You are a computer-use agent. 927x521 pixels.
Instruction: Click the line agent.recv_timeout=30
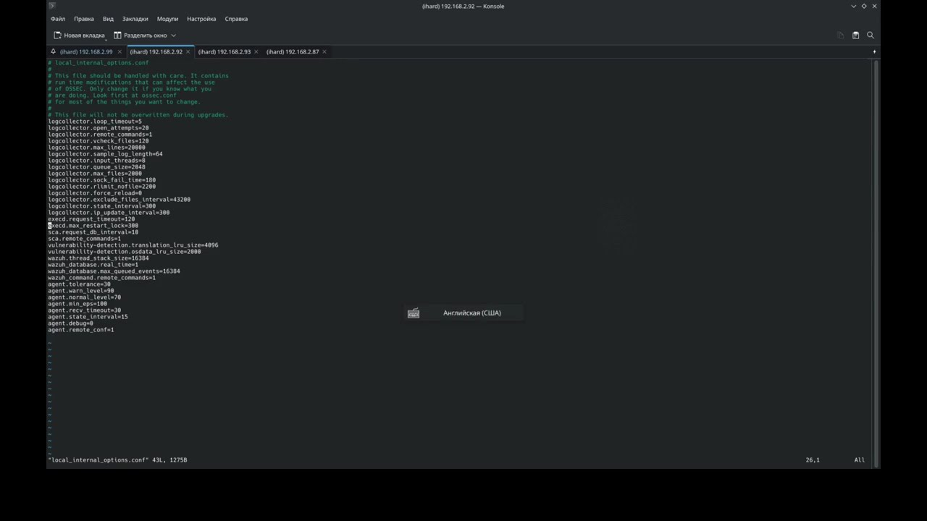(x=85, y=310)
